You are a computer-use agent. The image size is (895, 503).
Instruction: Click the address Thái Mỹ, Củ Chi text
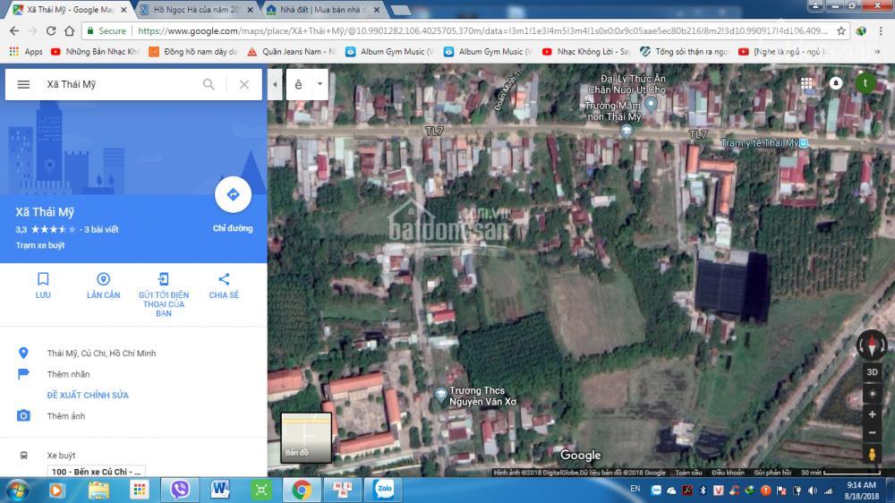[x=102, y=354]
